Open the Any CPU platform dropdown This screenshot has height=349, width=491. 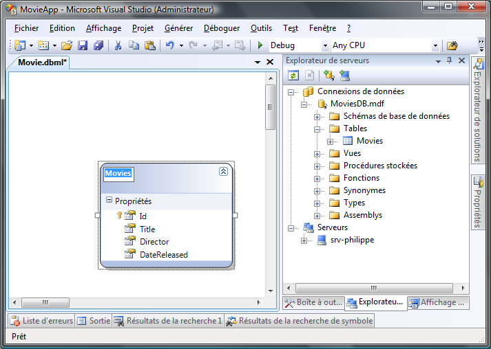435,45
